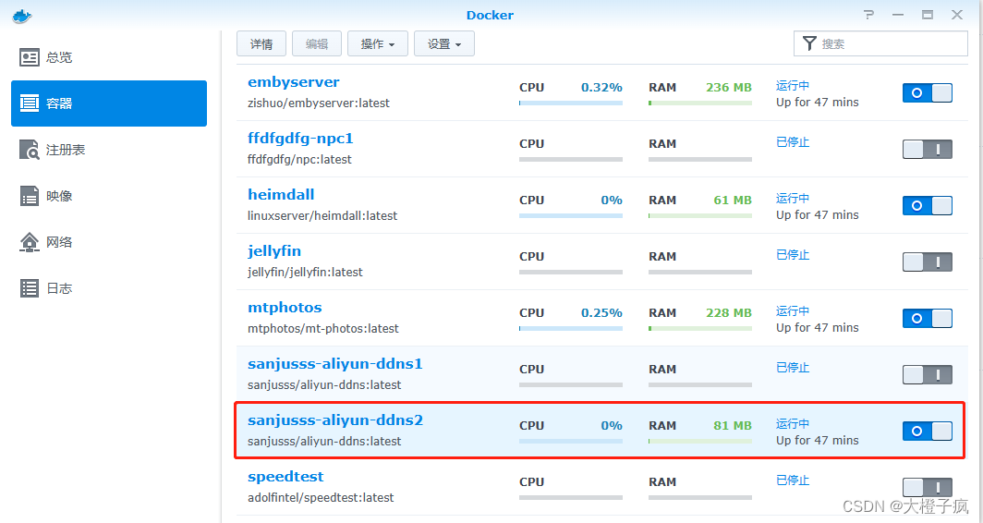Open the 详情 (Details) button
This screenshot has width=983, height=523.
(x=261, y=43)
